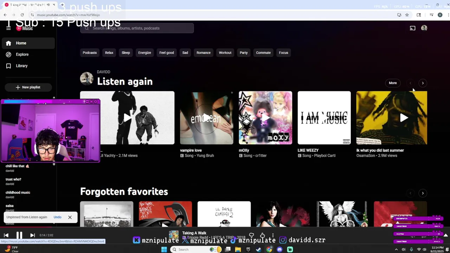This screenshot has width=450, height=253.
Task: Select the Focus mood chip
Action: [283, 53]
